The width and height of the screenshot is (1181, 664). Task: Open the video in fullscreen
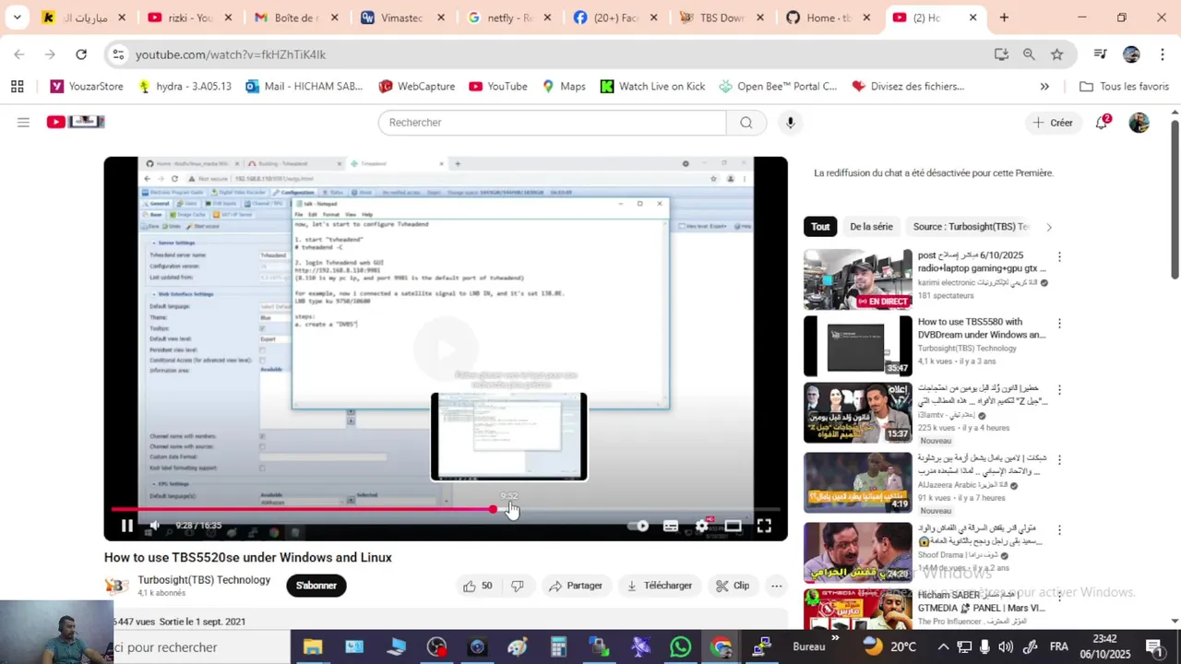click(x=764, y=526)
